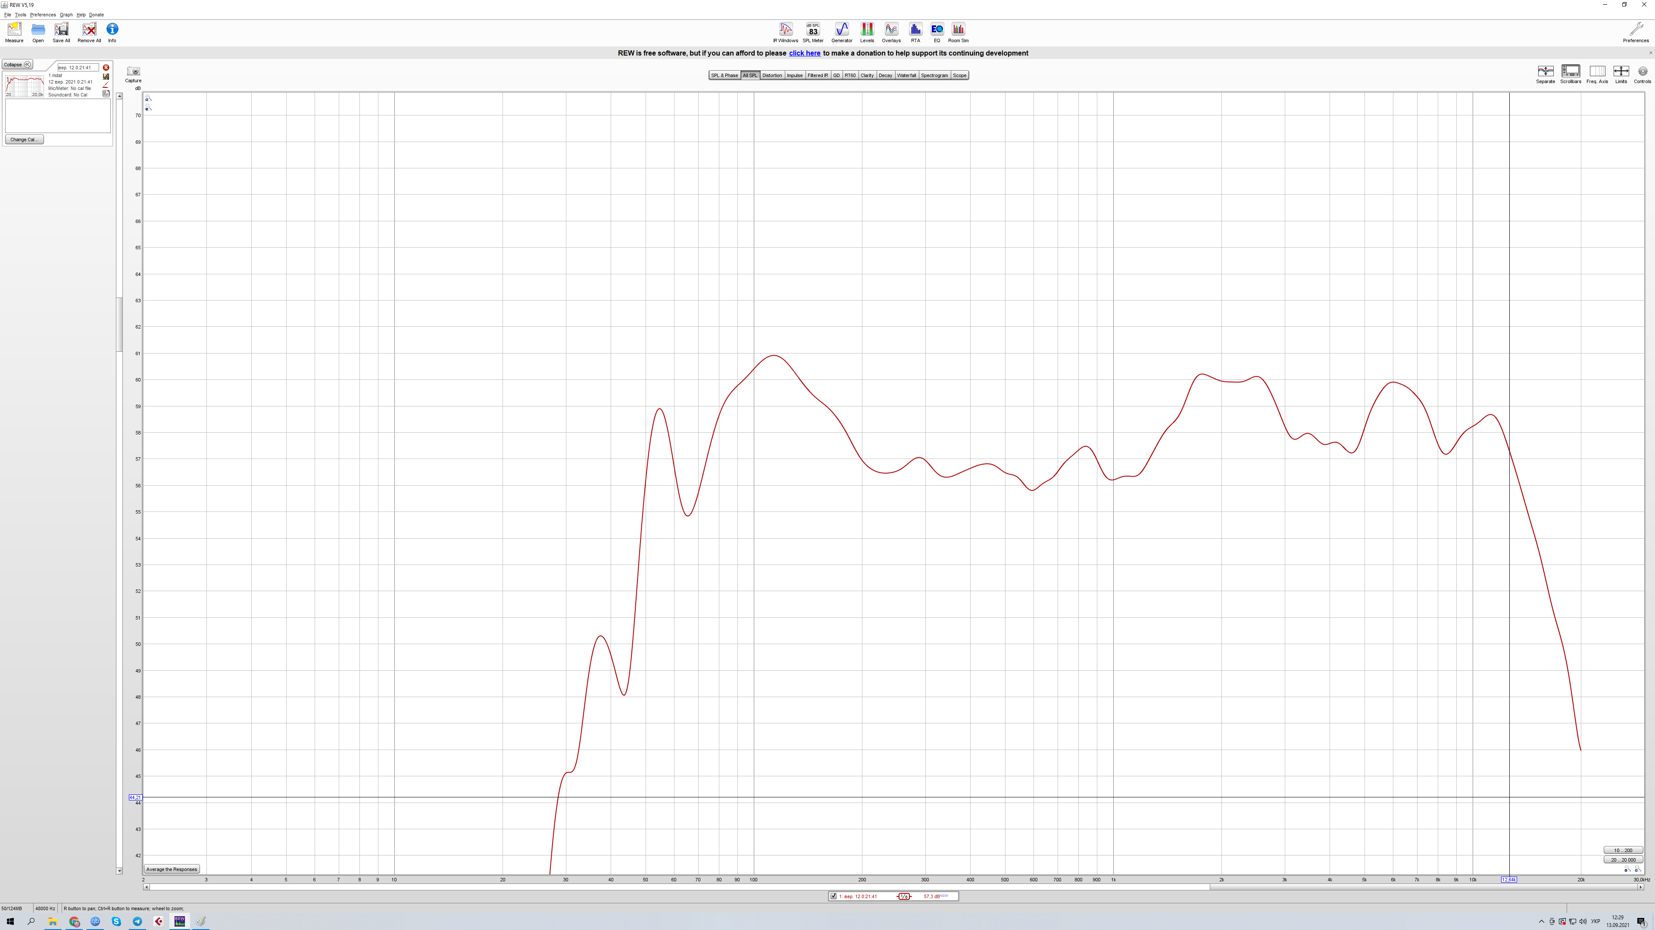1655x930 pixels.
Task: Set range with 10 .. 200 button
Action: [1623, 850]
